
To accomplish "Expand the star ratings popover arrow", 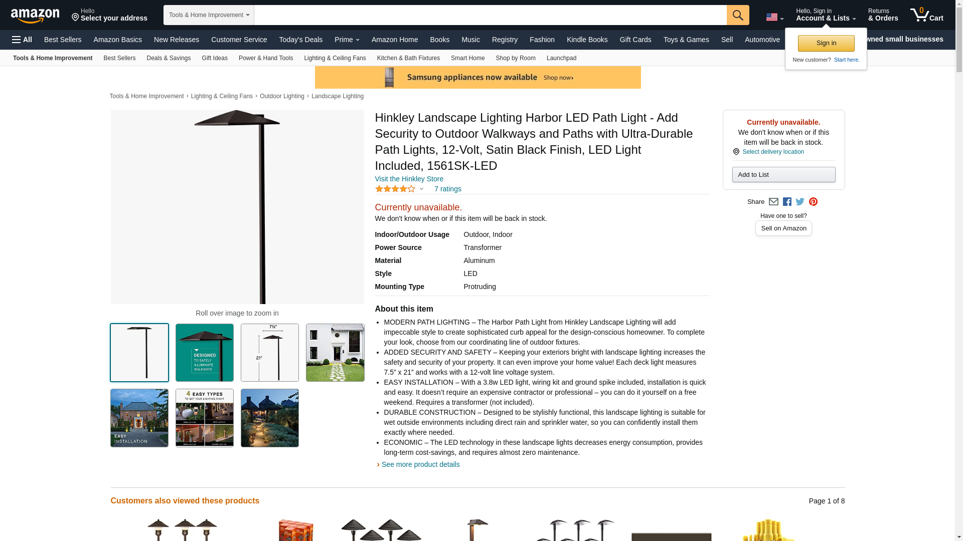I will tap(421, 189).
